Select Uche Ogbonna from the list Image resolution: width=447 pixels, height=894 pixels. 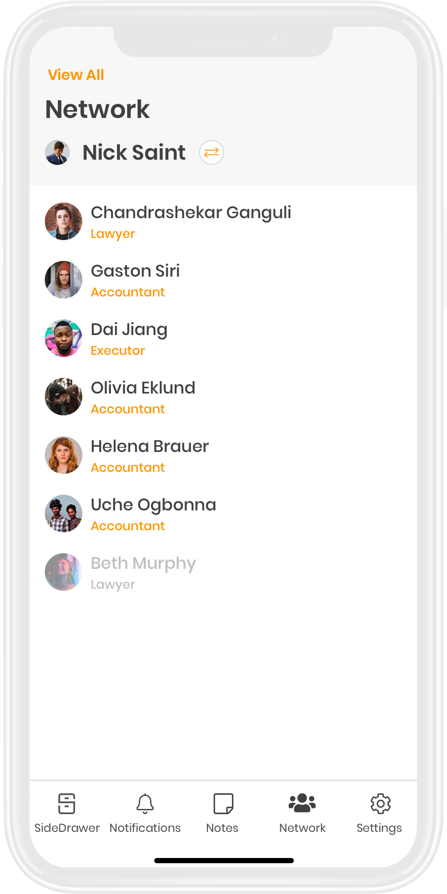click(x=223, y=514)
